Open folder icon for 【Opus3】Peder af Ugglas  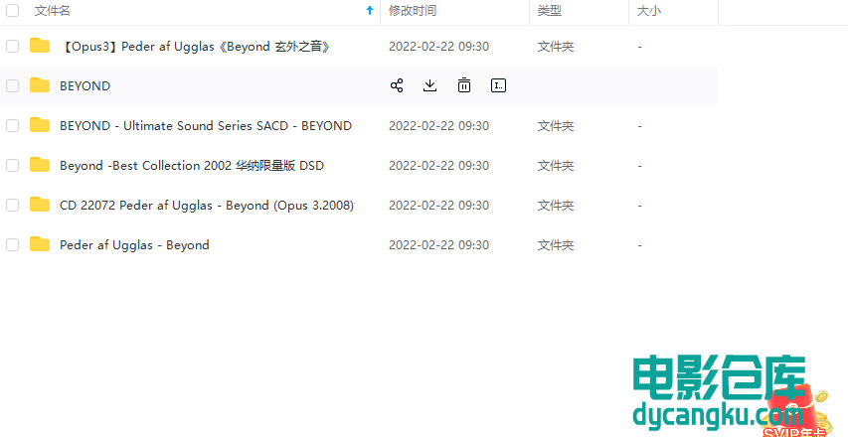coord(40,46)
